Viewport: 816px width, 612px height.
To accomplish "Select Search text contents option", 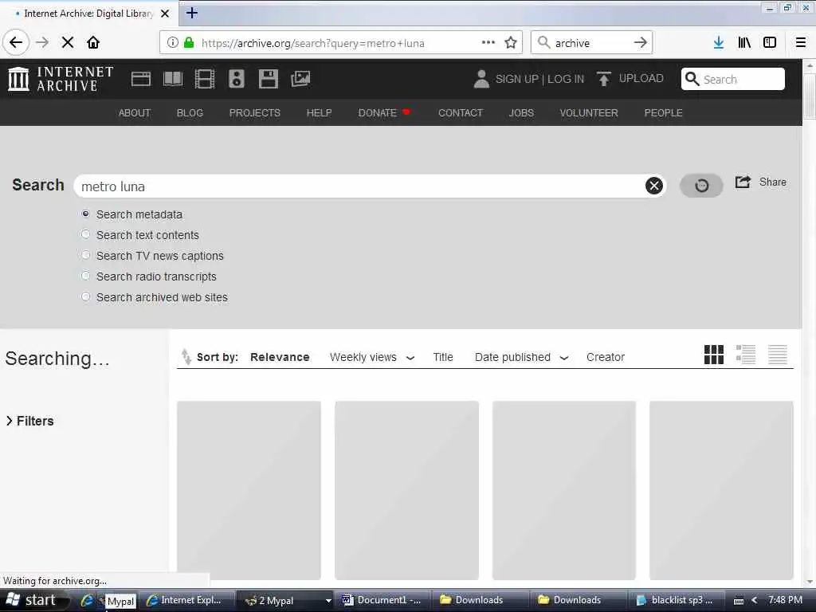I will 86,235.
